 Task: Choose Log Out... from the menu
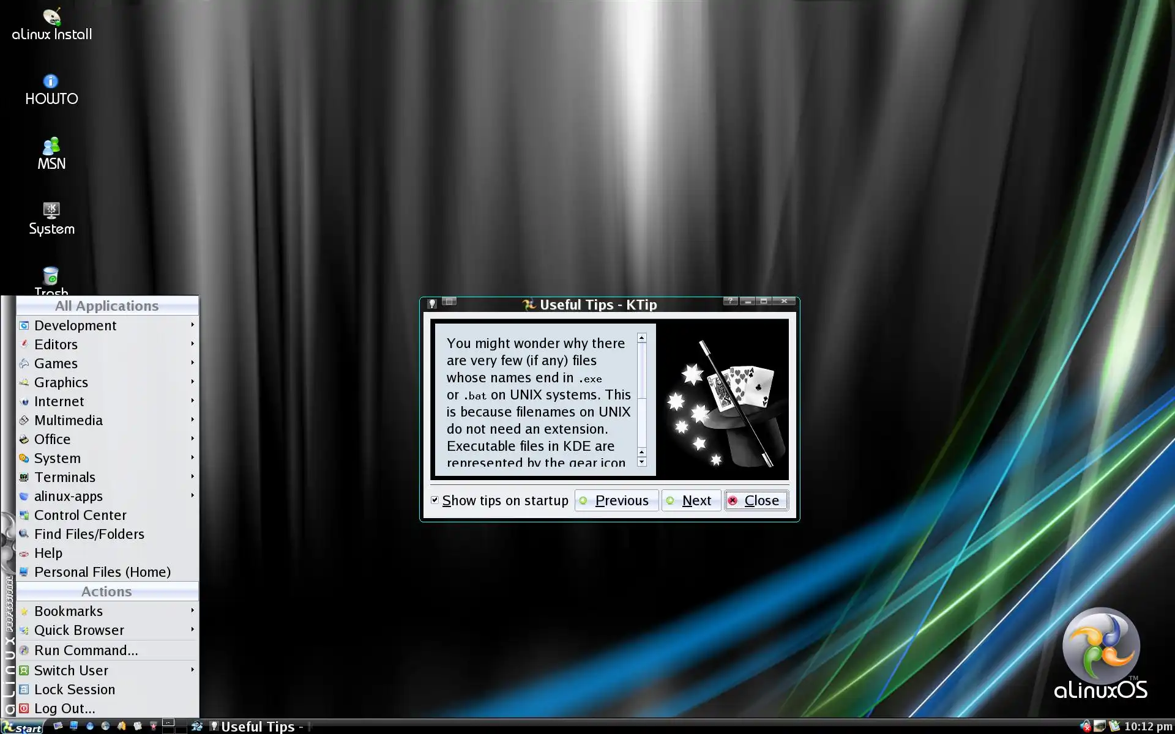(64, 708)
